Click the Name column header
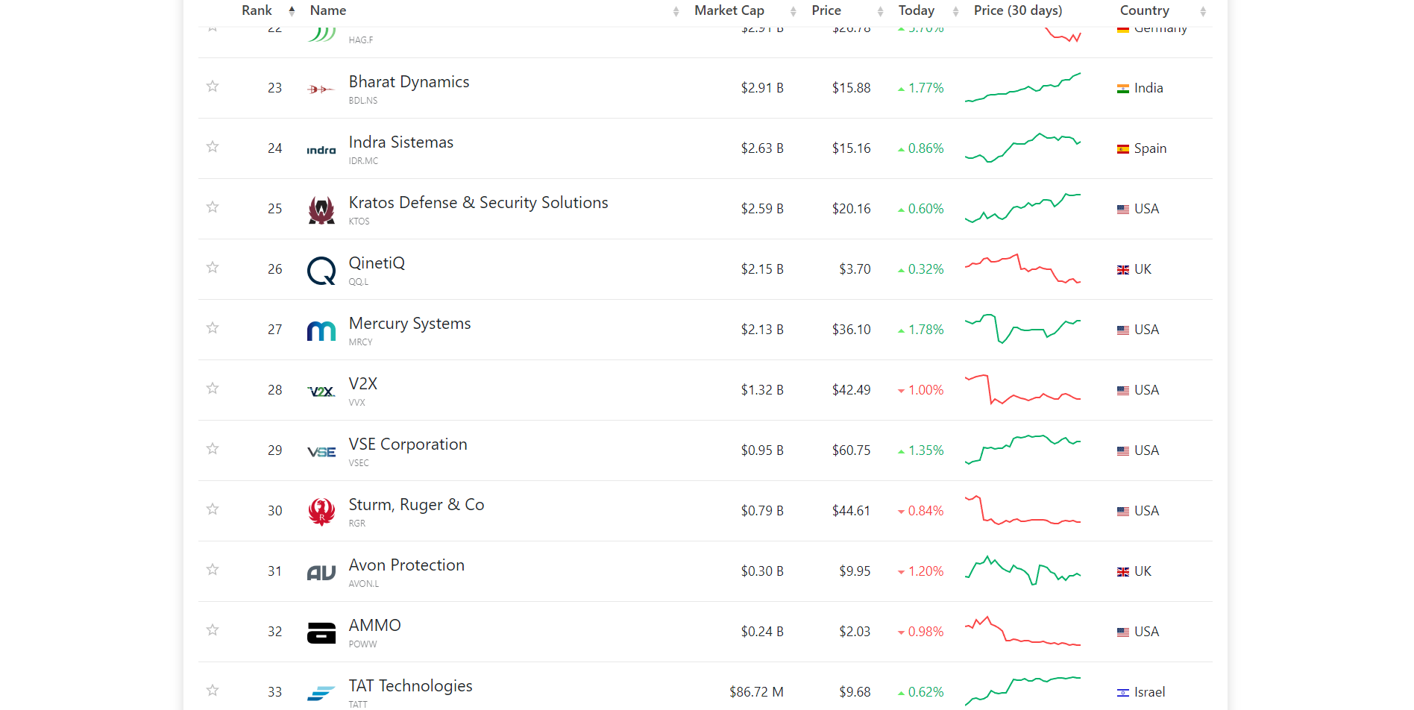The image size is (1414, 710). pos(328,10)
